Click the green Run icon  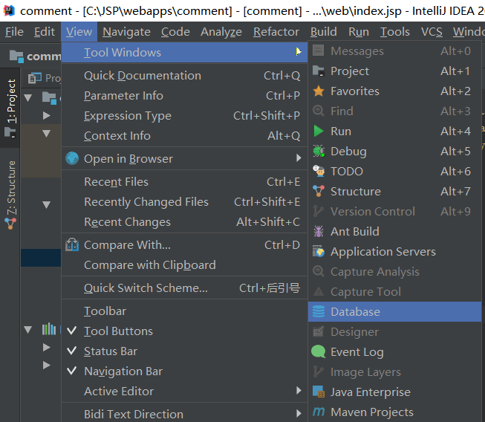click(319, 132)
